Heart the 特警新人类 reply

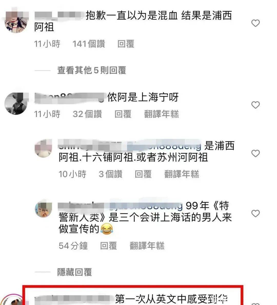255,213
